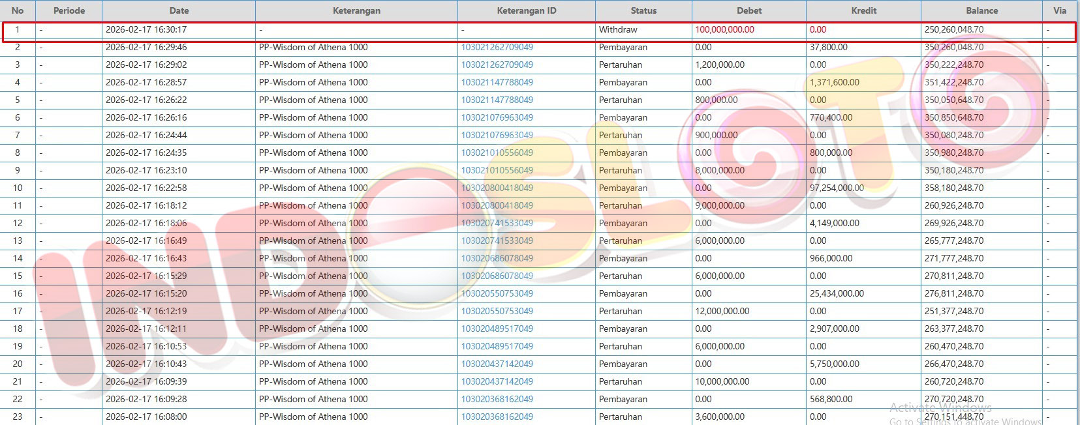Click the Via column header
1080x425 pixels.
1060,10
